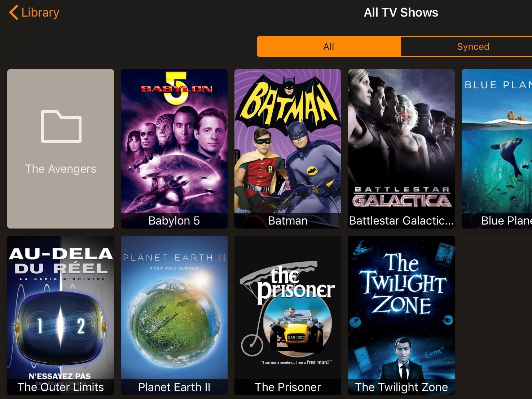Open the Blue Planet poster
This screenshot has height=399, width=532.
497,148
